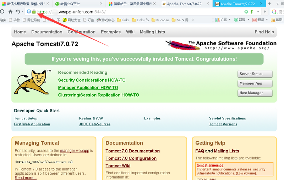284x180 pixels.
Task: Click the green SSL padlock icon
Action: point(34,12)
